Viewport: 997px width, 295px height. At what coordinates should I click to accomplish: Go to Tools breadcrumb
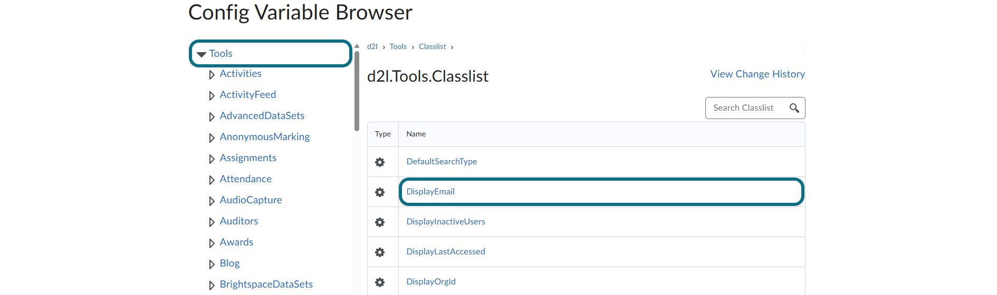pos(398,46)
